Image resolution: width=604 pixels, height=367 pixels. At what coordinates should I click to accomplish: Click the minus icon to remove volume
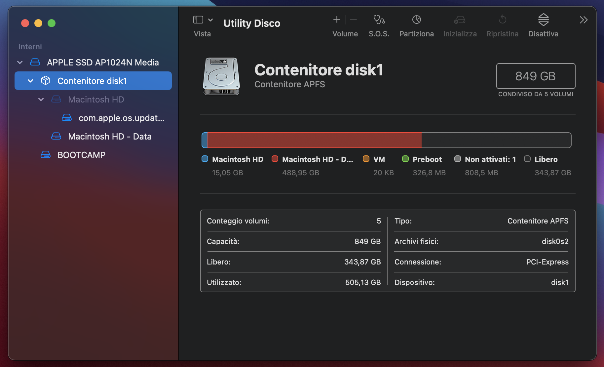tap(353, 19)
